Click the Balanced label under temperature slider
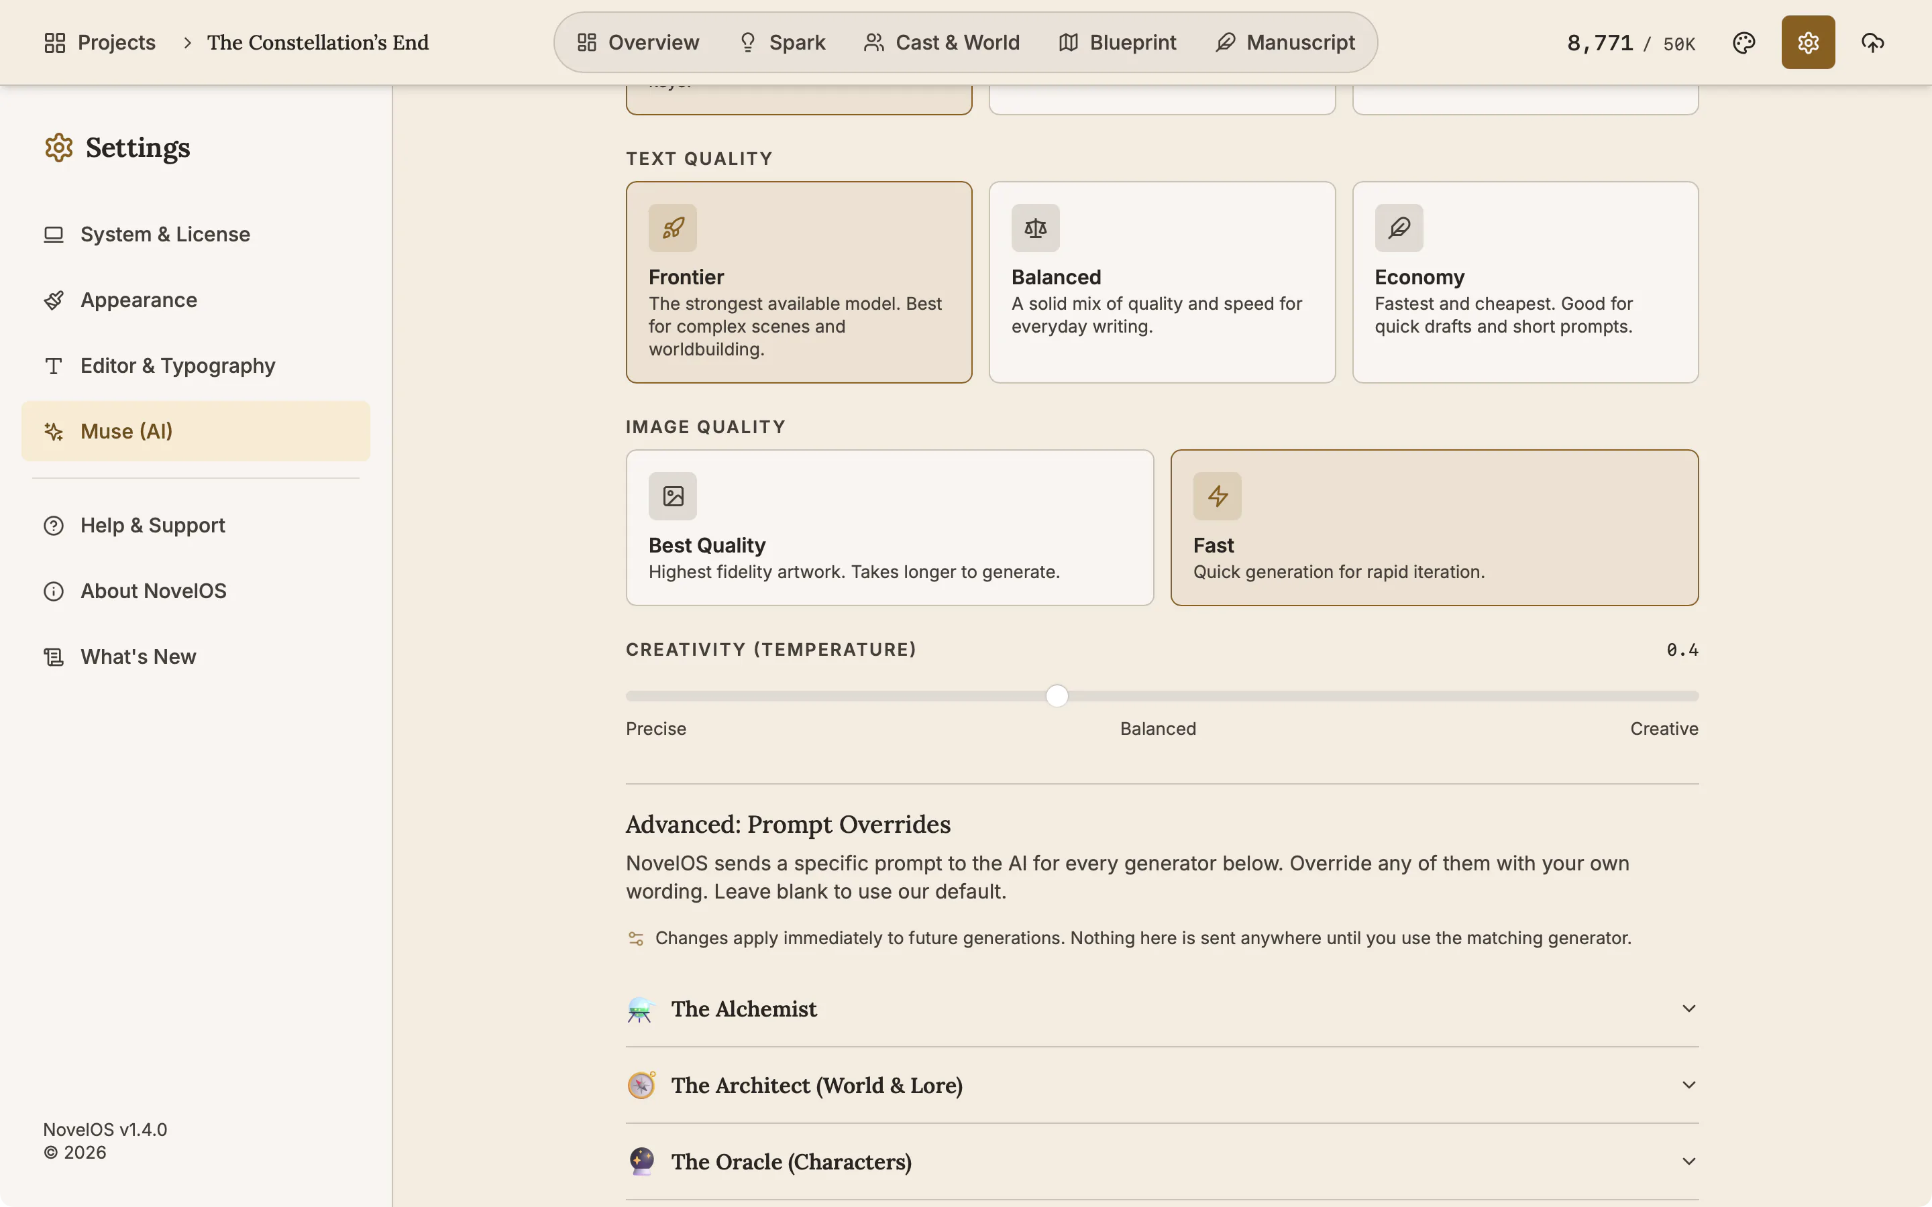 tap(1158, 729)
